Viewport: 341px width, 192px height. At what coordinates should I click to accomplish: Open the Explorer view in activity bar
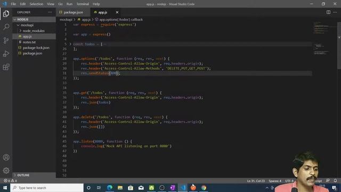tap(6, 14)
